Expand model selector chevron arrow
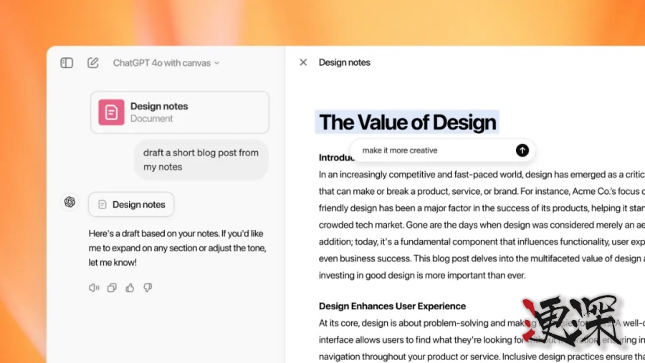The width and height of the screenshot is (645, 363). (x=216, y=63)
